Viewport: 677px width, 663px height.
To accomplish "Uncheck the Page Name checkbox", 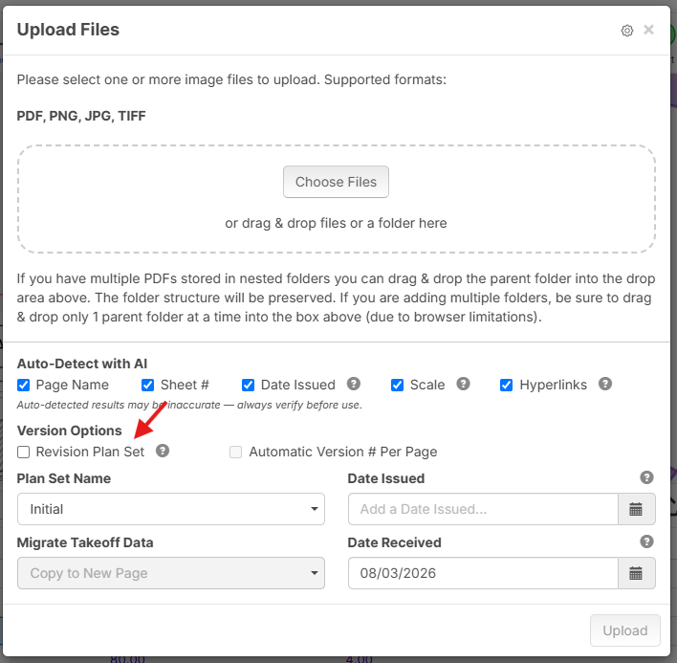I will coord(23,385).
